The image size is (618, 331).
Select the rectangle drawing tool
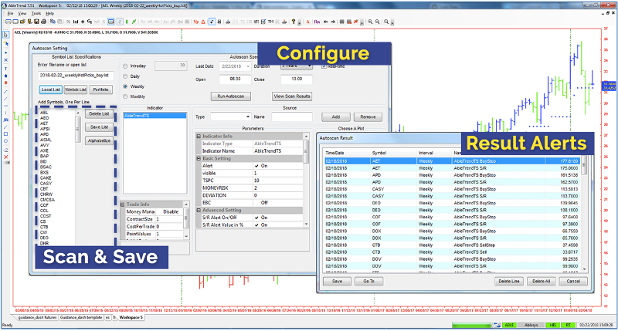6,134
